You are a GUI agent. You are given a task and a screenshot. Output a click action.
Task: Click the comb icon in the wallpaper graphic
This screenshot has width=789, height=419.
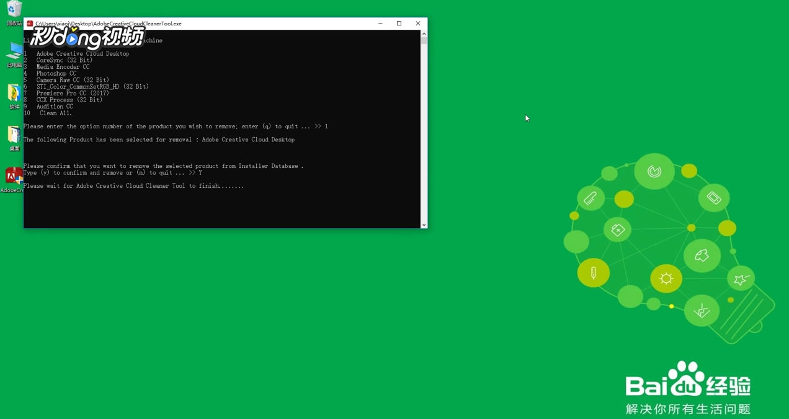coord(591,198)
